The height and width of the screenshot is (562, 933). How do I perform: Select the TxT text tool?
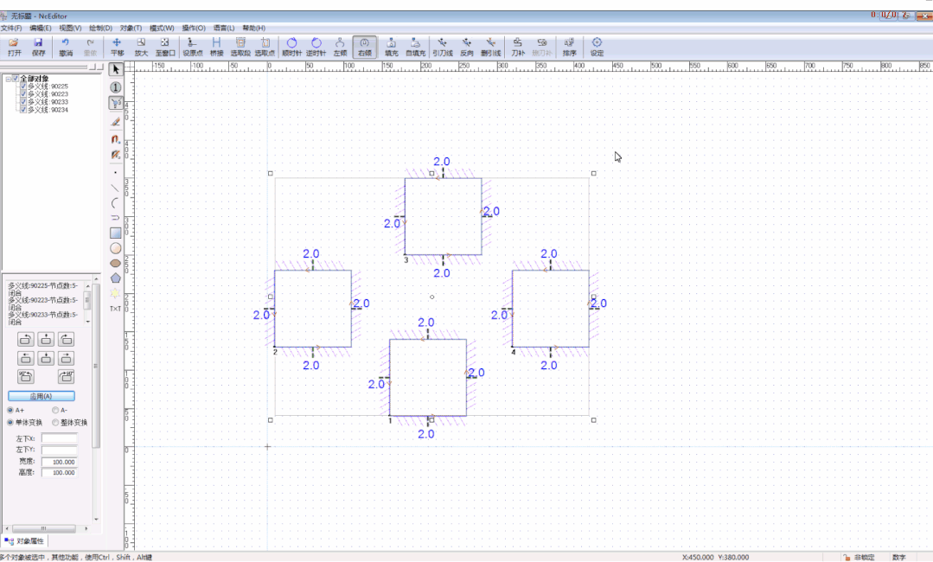coord(115,309)
